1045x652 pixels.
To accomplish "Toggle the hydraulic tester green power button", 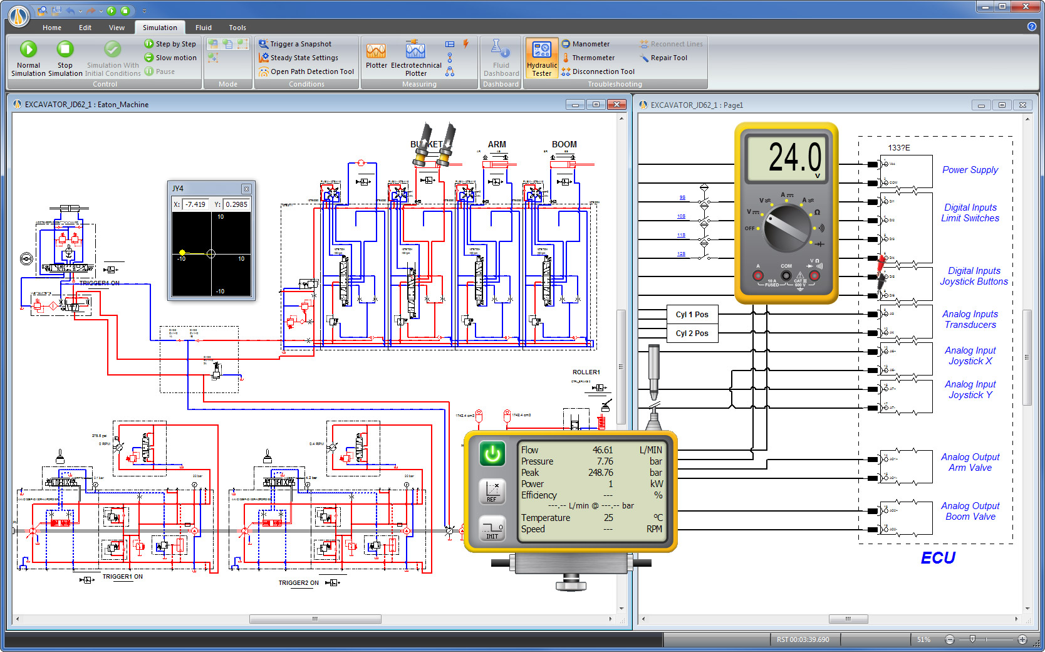I will tap(492, 453).
